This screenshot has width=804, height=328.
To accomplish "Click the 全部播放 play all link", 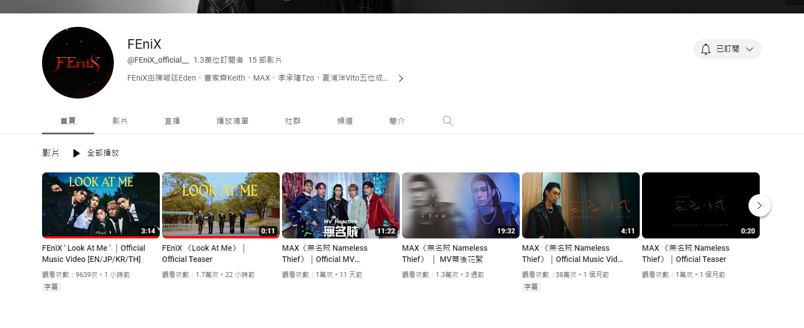I will tap(103, 153).
